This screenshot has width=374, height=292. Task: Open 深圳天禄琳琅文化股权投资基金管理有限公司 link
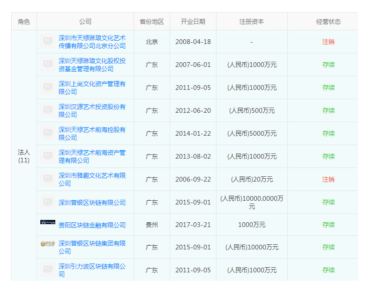point(92,65)
